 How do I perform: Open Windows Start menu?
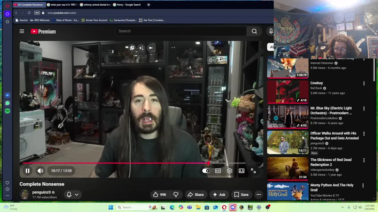pyautogui.click(x=111, y=207)
